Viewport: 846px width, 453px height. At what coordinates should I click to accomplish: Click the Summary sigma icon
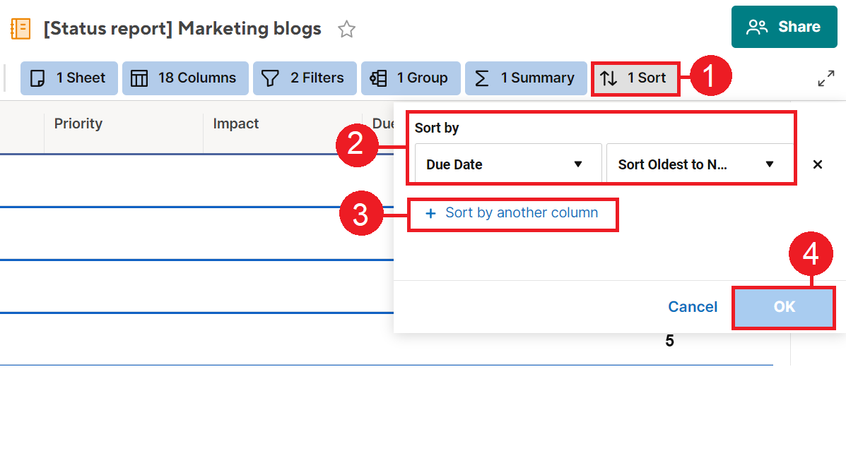coord(483,78)
